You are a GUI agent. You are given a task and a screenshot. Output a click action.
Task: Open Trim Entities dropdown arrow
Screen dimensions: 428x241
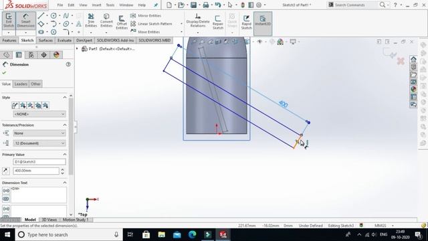[x=91, y=33]
